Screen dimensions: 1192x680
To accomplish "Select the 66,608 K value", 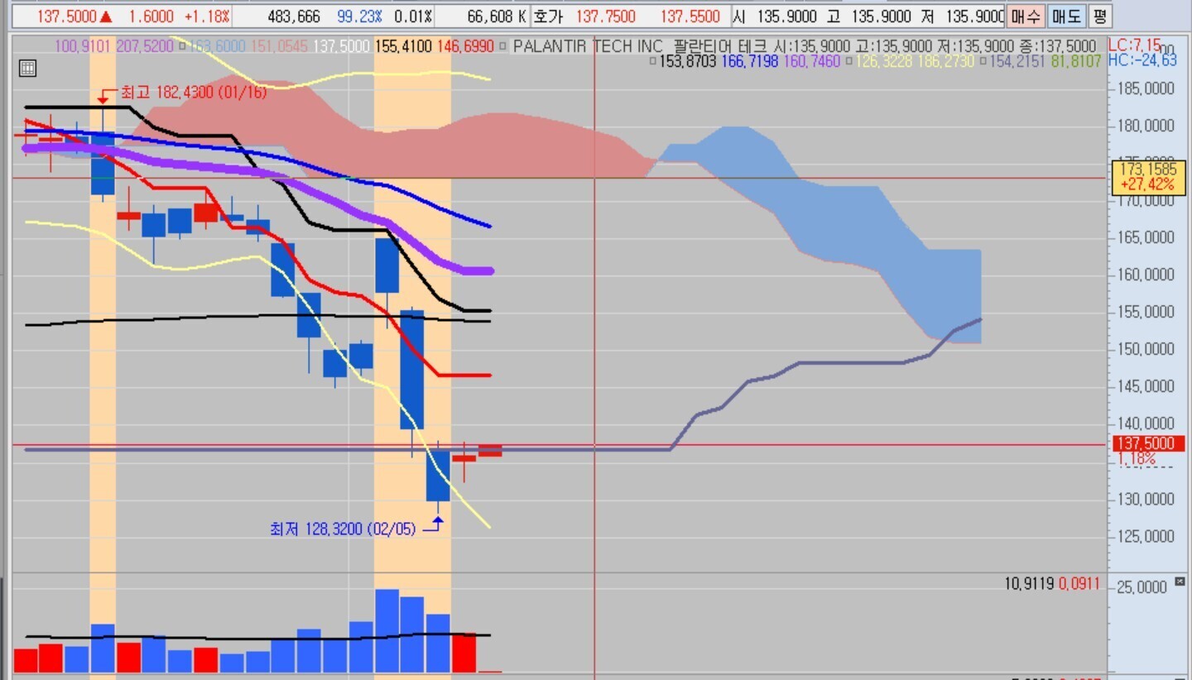I will pos(497,17).
